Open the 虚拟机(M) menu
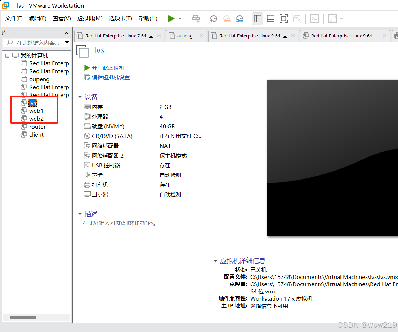 [x=90, y=18]
